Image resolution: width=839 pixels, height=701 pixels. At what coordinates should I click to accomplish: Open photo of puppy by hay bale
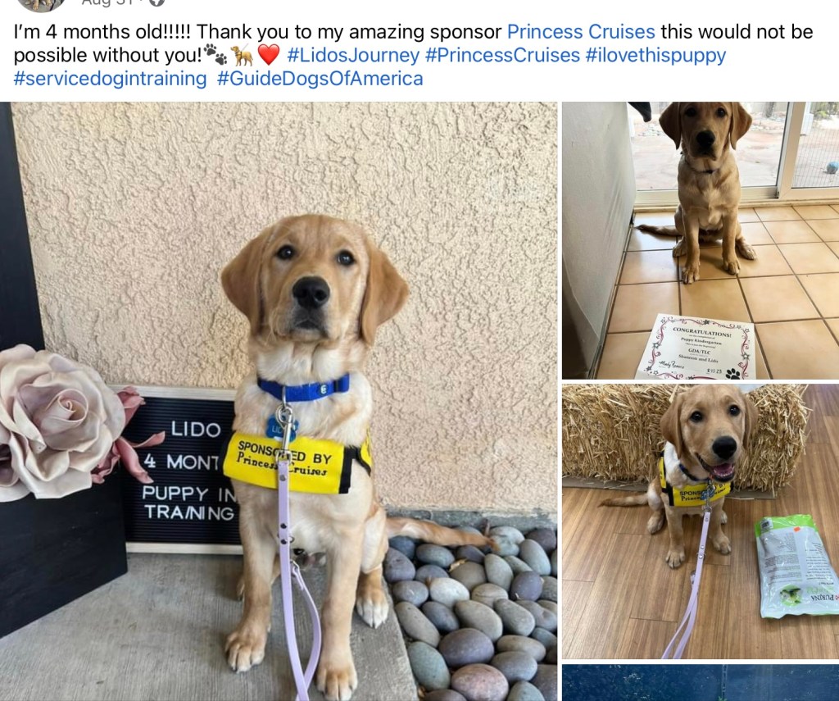[701, 521]
